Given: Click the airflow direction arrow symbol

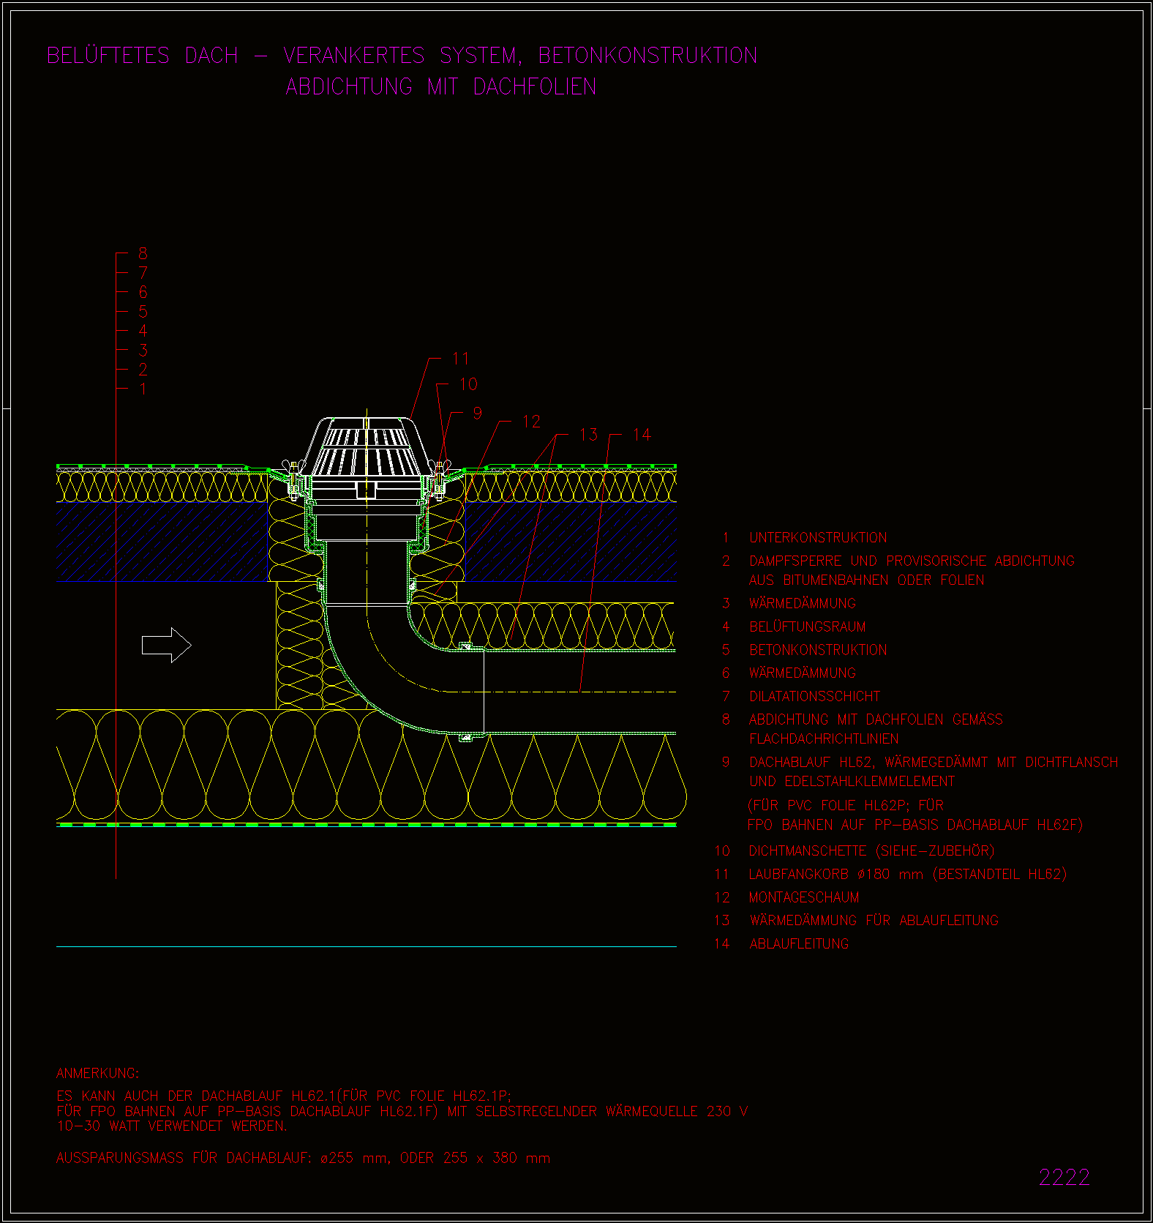Looking at the screenshot, I should click(166, 645).
